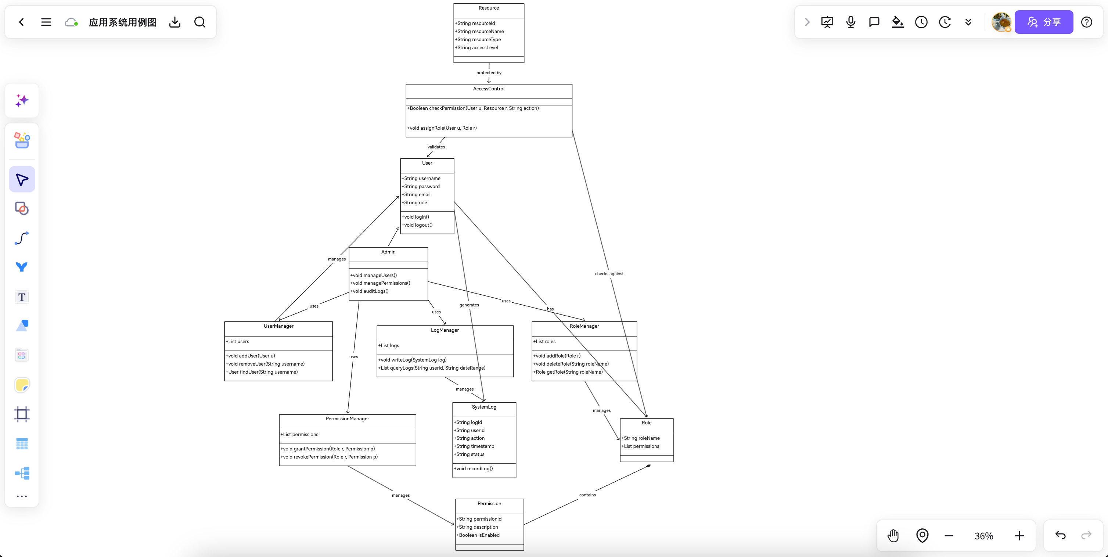Viewport: 1108px width, 557px height.
Task: Click the LogManager class title
Action: 445,330
